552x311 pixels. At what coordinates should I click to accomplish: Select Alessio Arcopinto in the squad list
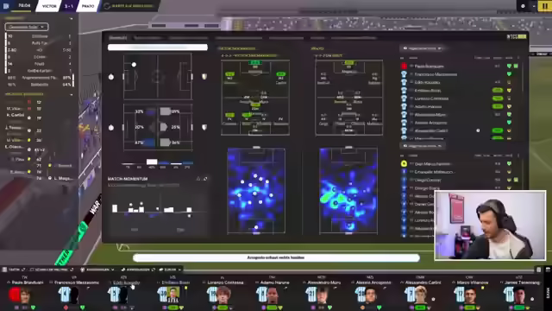tap(430, 123)
